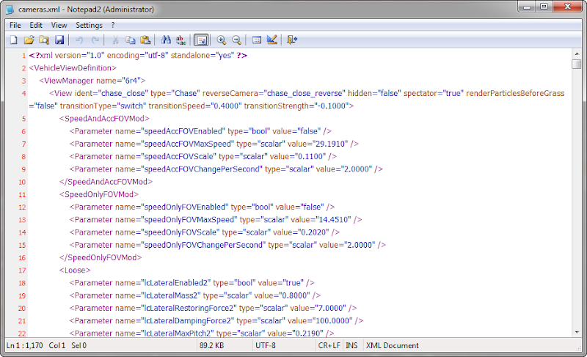Viewport: 587px width, 357px height.
Task: Click the speedAccFOVScale parameter line
Action: 203,157
